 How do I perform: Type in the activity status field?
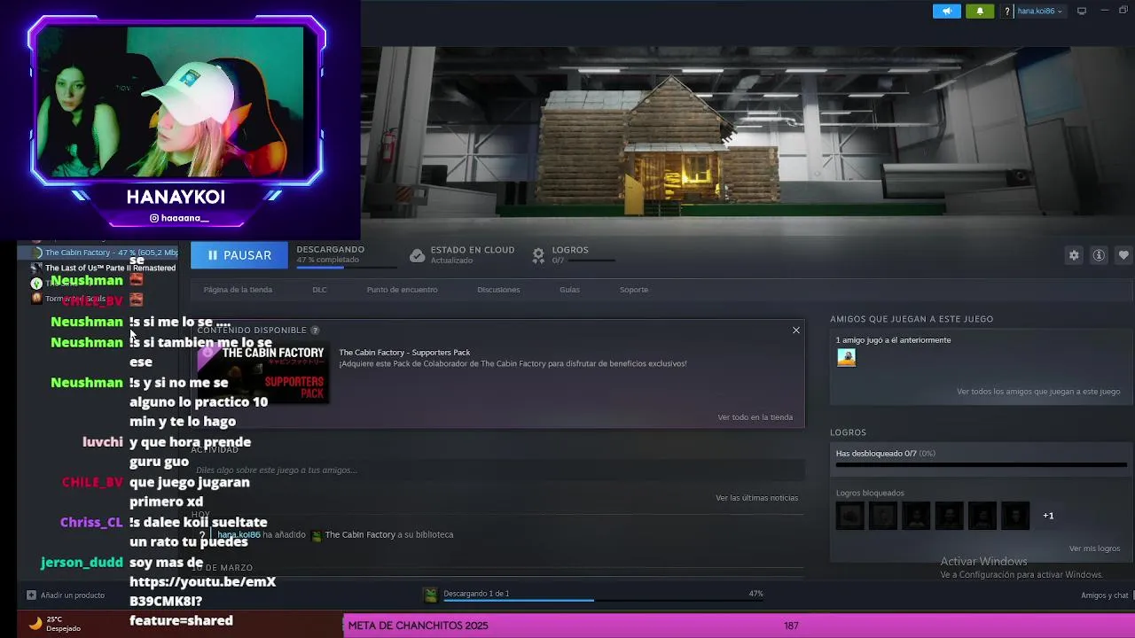click(497, 471)
